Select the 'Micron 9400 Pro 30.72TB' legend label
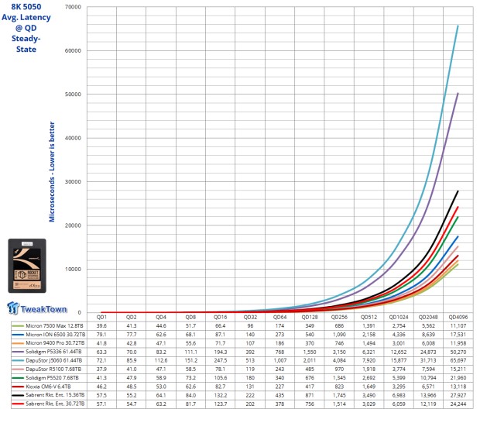 click(55, 343)
